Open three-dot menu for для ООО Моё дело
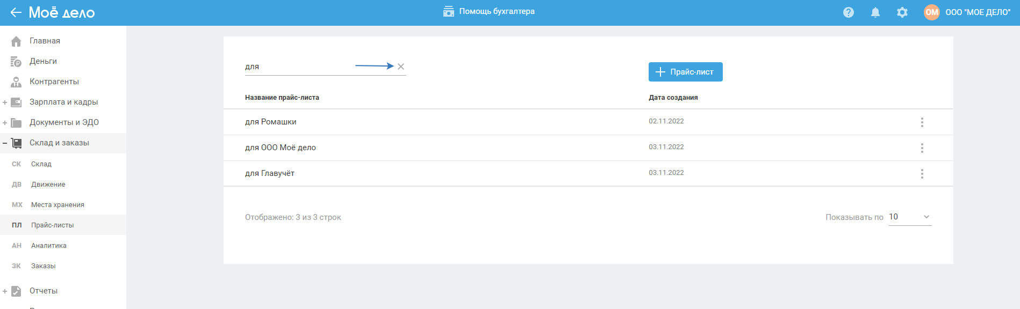This screenshot has width=1020, height=309. click(x=922, y=148)
